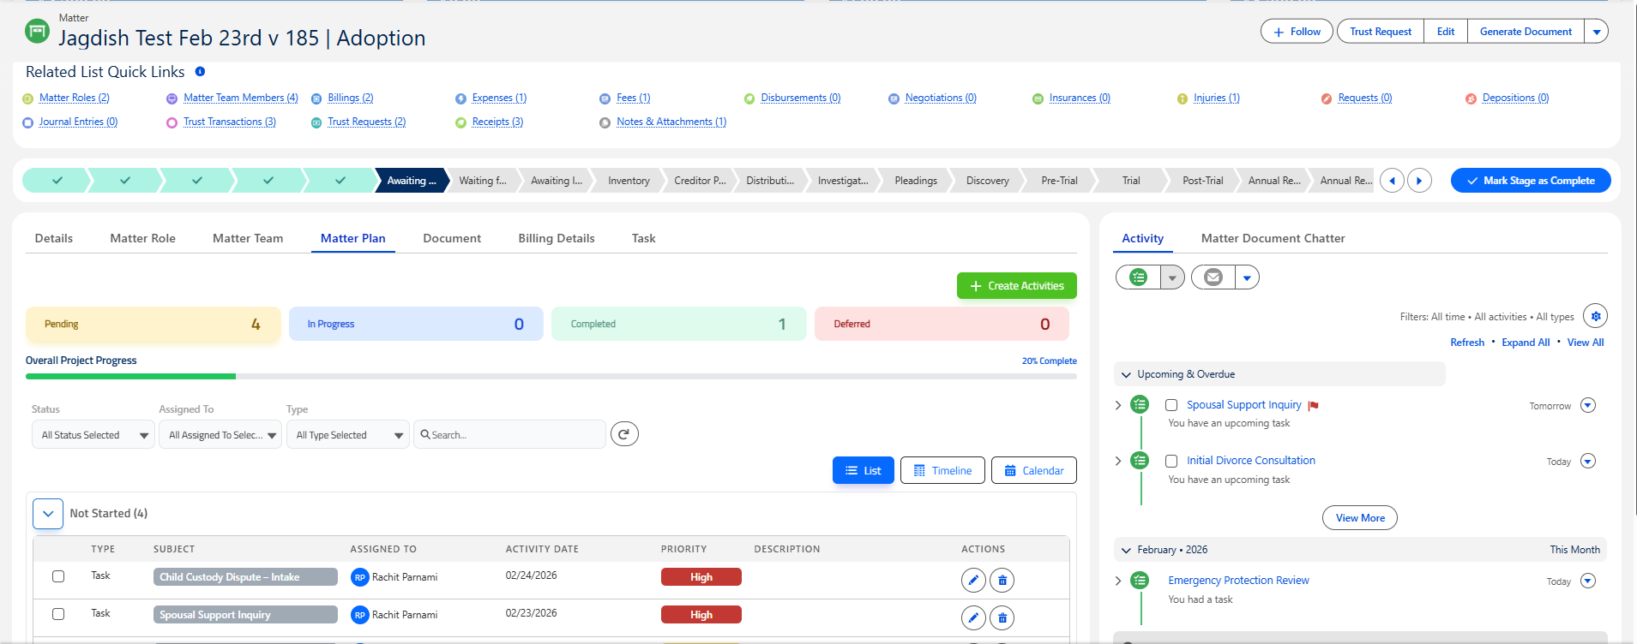Open Trust Transactions (3) quick link
The image size is (1637, 644).
coord(230,122)
